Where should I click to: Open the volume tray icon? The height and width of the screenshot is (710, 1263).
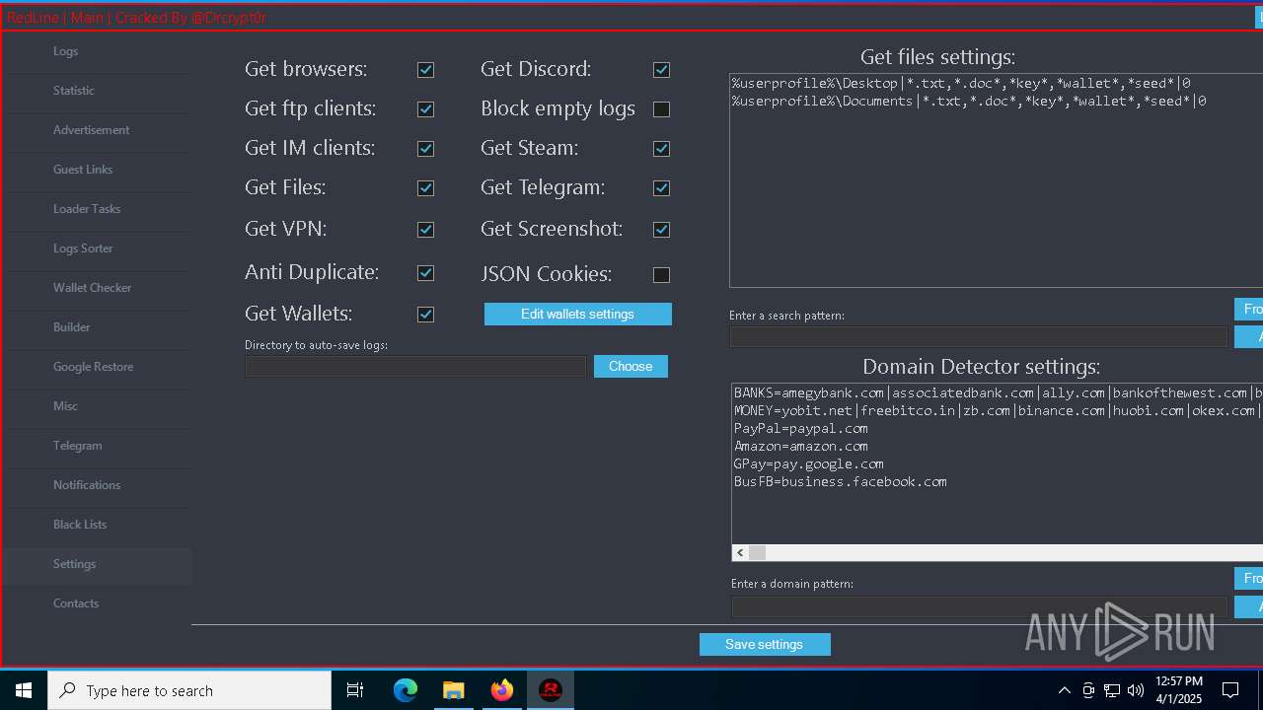(x=1136, y=690)
